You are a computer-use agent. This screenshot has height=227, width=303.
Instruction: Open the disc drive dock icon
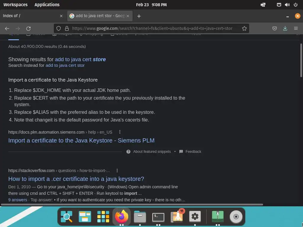pos(236,217)
